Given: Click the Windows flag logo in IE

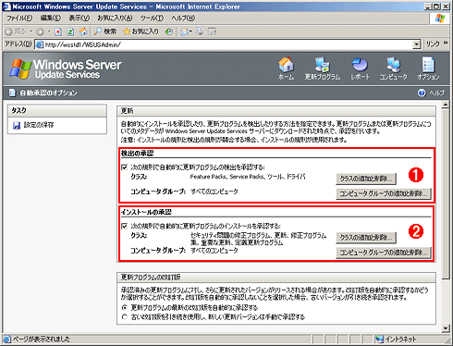Looking at the screenshot, I should click(440, 19).
